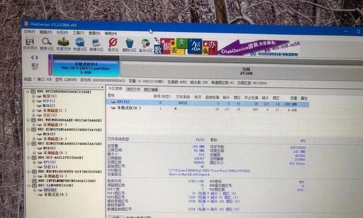
Task: Click the HD4 disk drive icon
Action: pyautogui.click(x=34, y=158)
